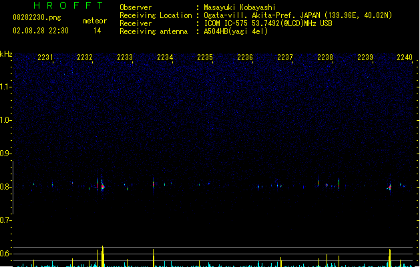Click the 2231 time marker

(45, 57)
